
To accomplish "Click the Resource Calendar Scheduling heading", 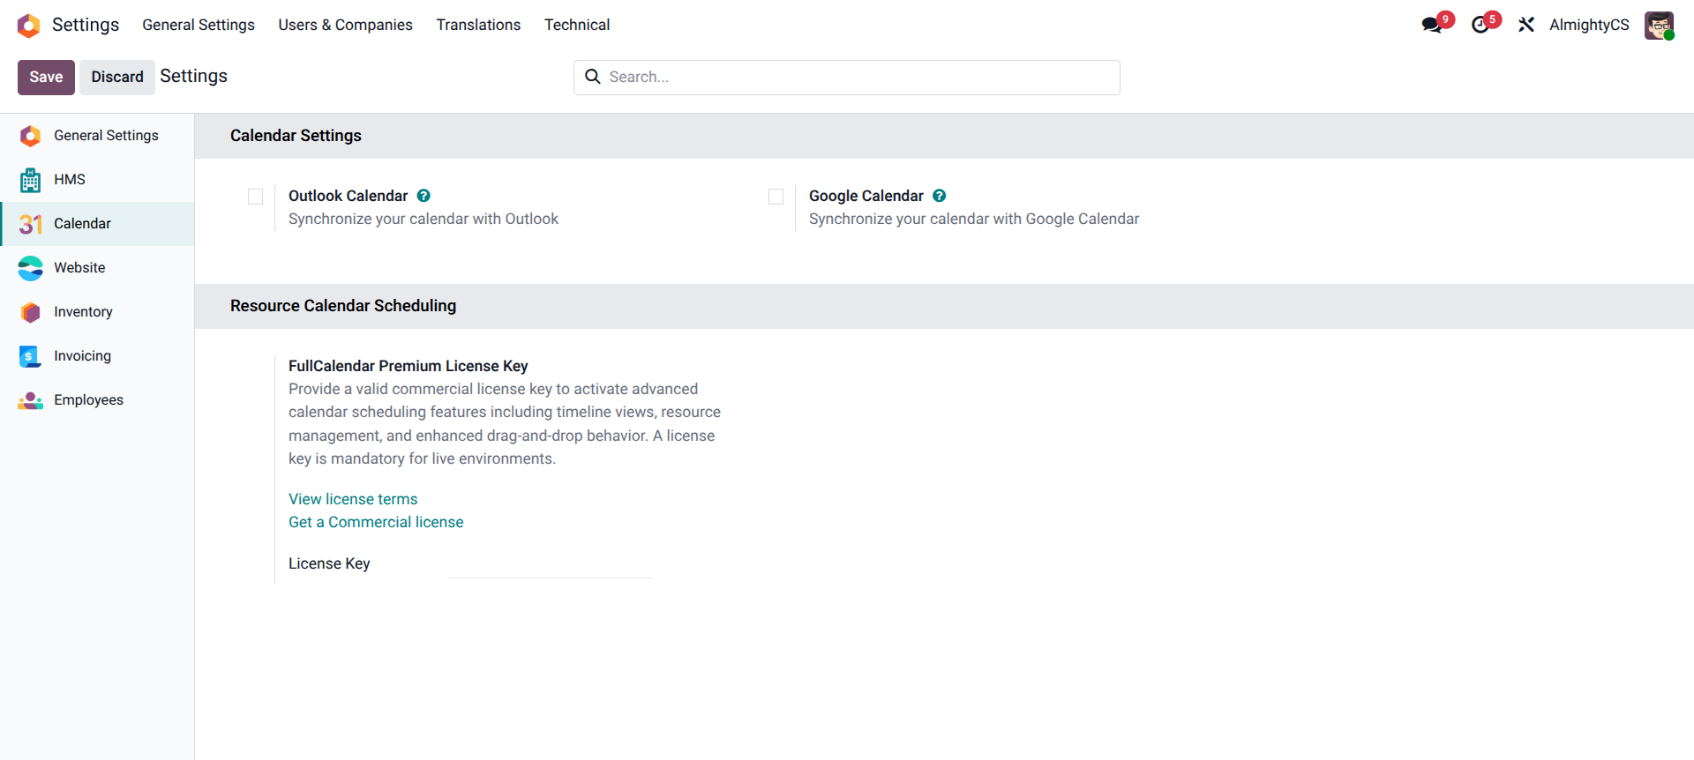I will click(x=343, y=306).
